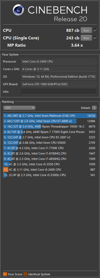Click the OS field Windows 10

[59, 77]
